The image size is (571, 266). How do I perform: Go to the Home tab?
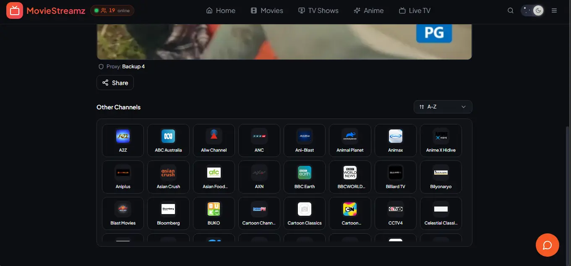221,10
